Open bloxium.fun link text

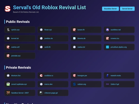click(16, 75)
